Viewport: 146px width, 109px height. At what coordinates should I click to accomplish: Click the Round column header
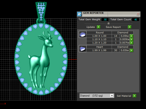[x=99, y=32]
